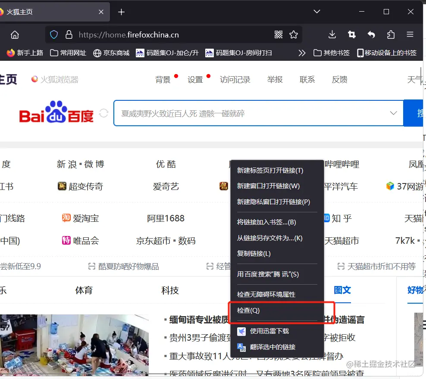Choose 从链接另存文件为...(K)

click(x=277, y=238)
